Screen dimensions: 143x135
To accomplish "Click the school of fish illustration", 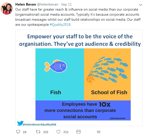I will tap(107, 70).
